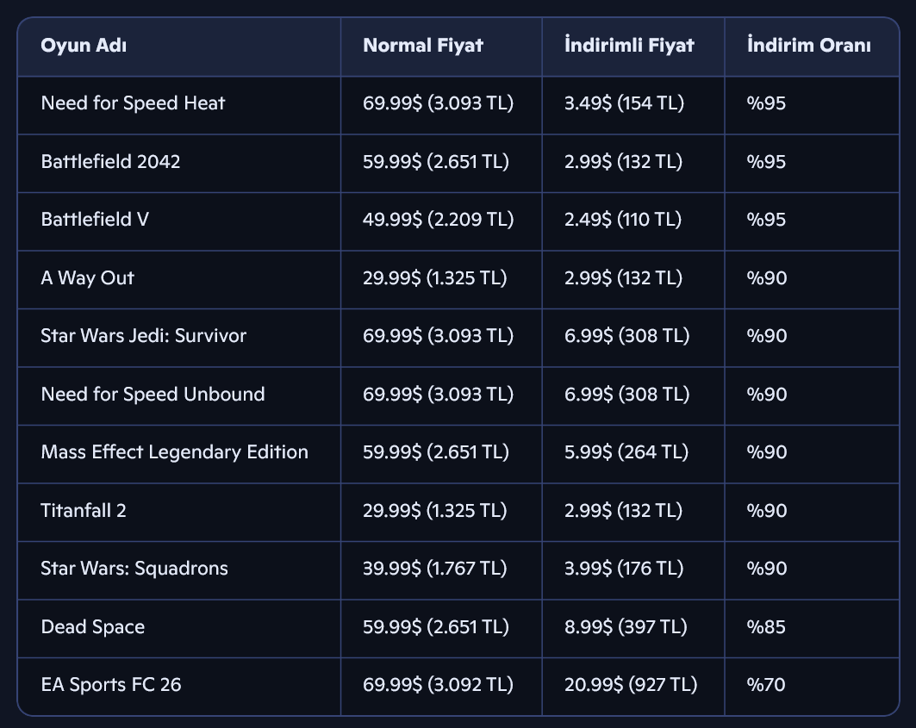916x728 pixels.
Task: Select the A Way Out row title
Action: (x=87, y=278)
